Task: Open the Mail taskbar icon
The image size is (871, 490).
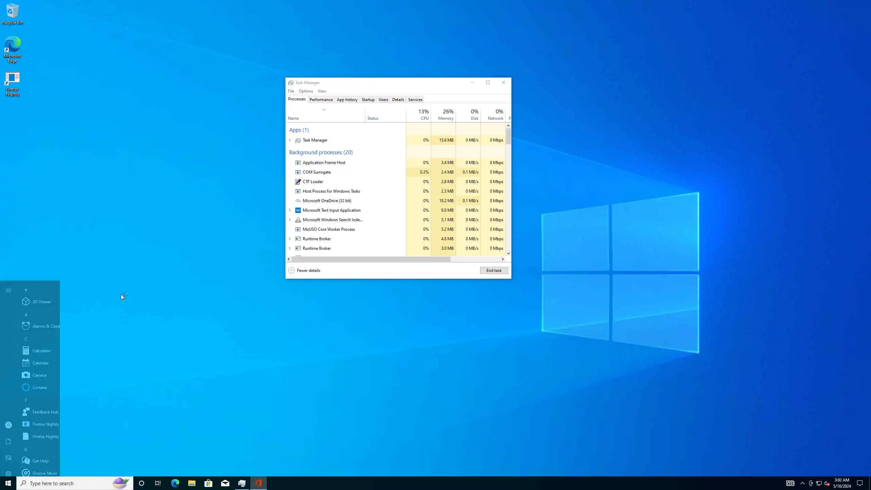Action: (225, 483)
